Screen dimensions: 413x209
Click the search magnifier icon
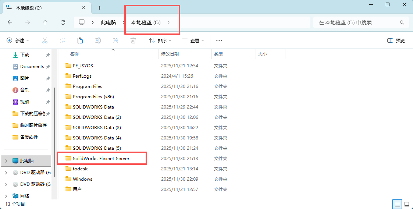(x=402, y=22)
